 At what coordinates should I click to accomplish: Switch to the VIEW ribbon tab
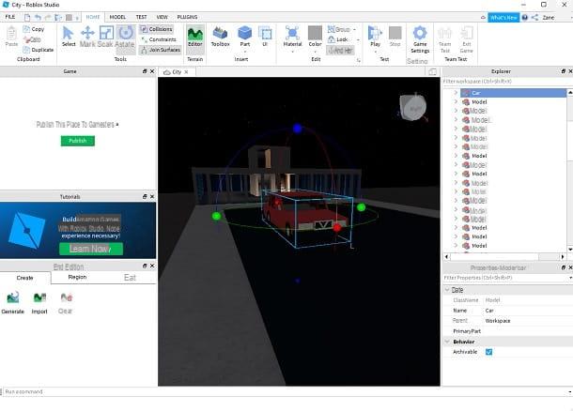[162, 17]
